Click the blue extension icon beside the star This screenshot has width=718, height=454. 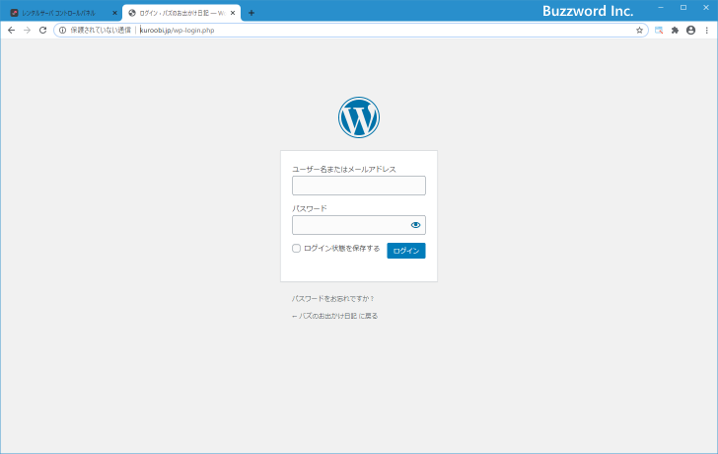coord(659,31)
